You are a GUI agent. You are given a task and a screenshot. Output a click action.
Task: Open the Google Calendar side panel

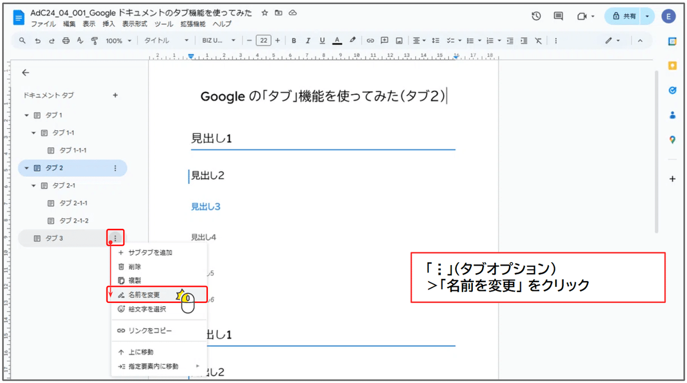click(672, 42)
